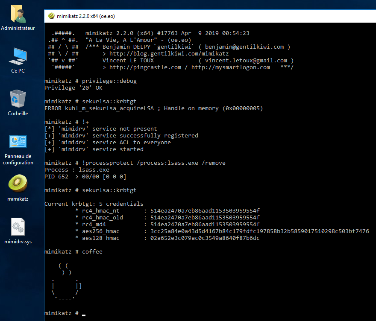Click the 'privilege::debug' command line
This screenshot has width=376, height=321.
pos(91,81)
